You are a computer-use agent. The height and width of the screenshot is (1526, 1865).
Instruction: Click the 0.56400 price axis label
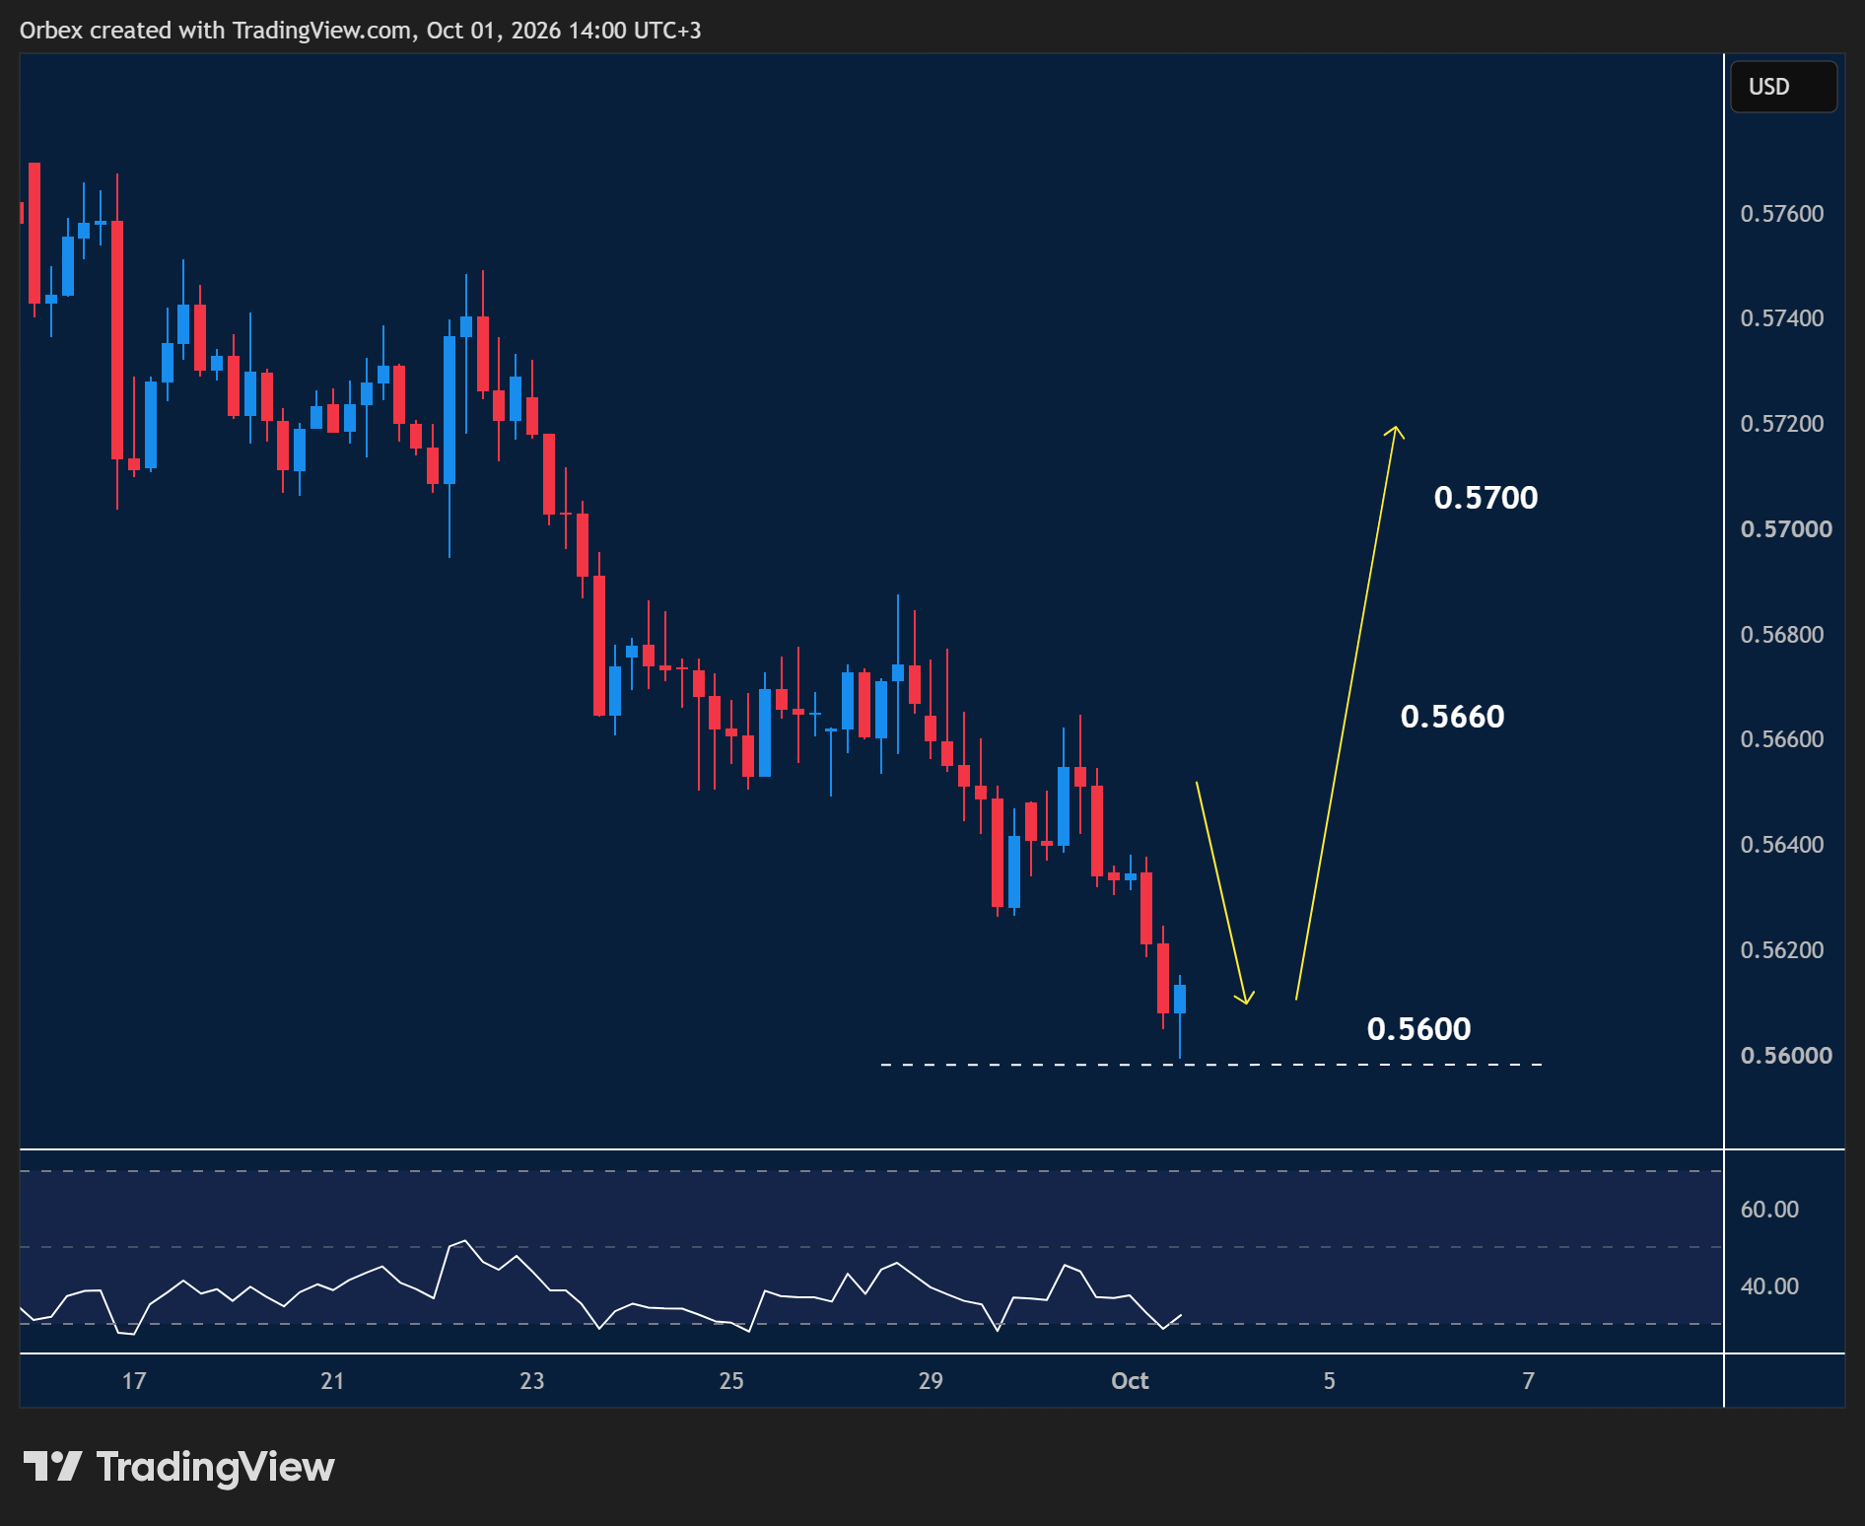point(1781,845)
